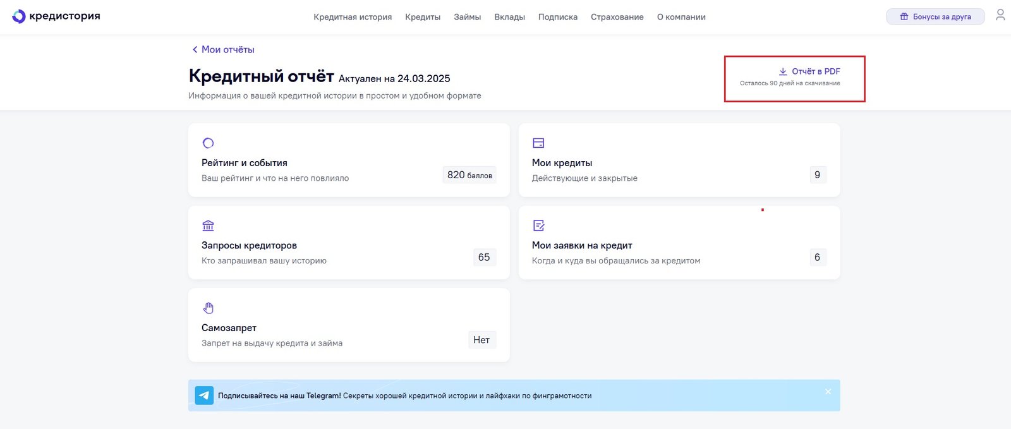Image resolution: width=1011 pixels, height=429 pixels.
Task: Click the Мои заявки на кредит icon
Action: pos(538,226)
